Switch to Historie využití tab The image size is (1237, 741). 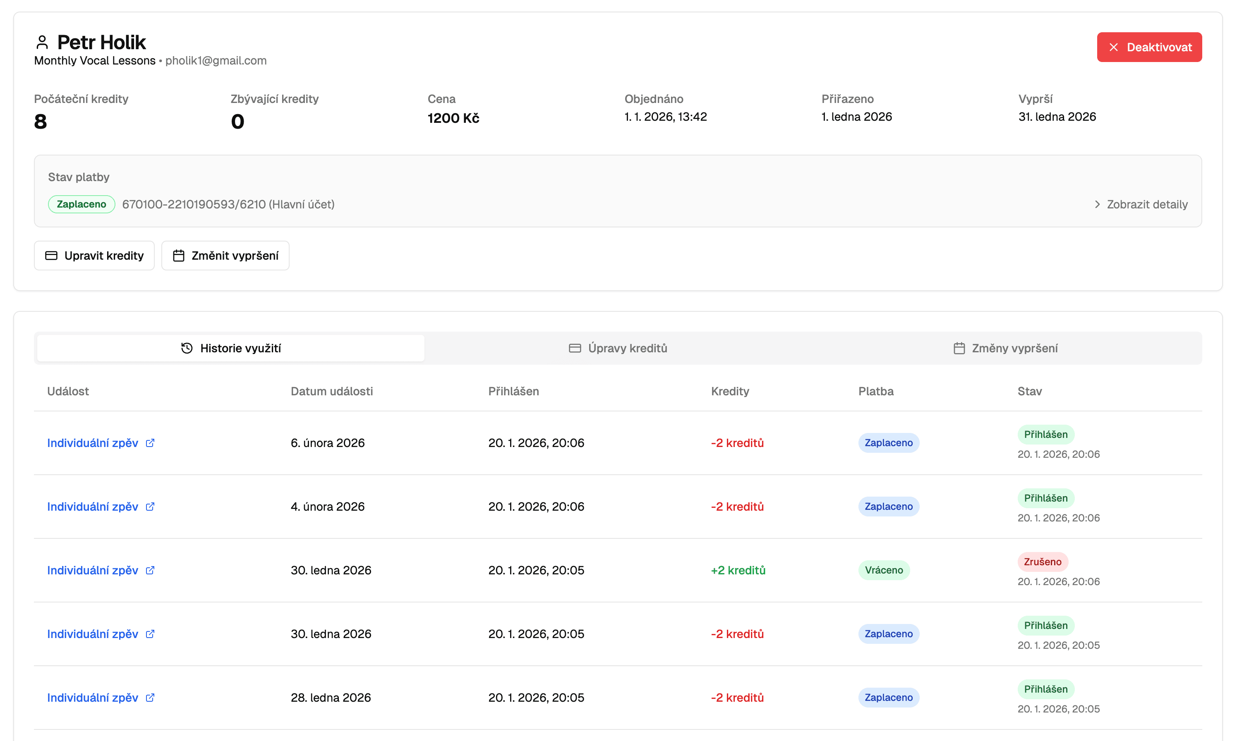(x=231, y=348)
